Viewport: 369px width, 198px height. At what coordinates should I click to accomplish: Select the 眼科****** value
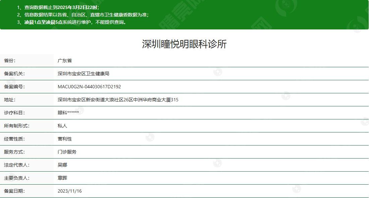point(68,113)
